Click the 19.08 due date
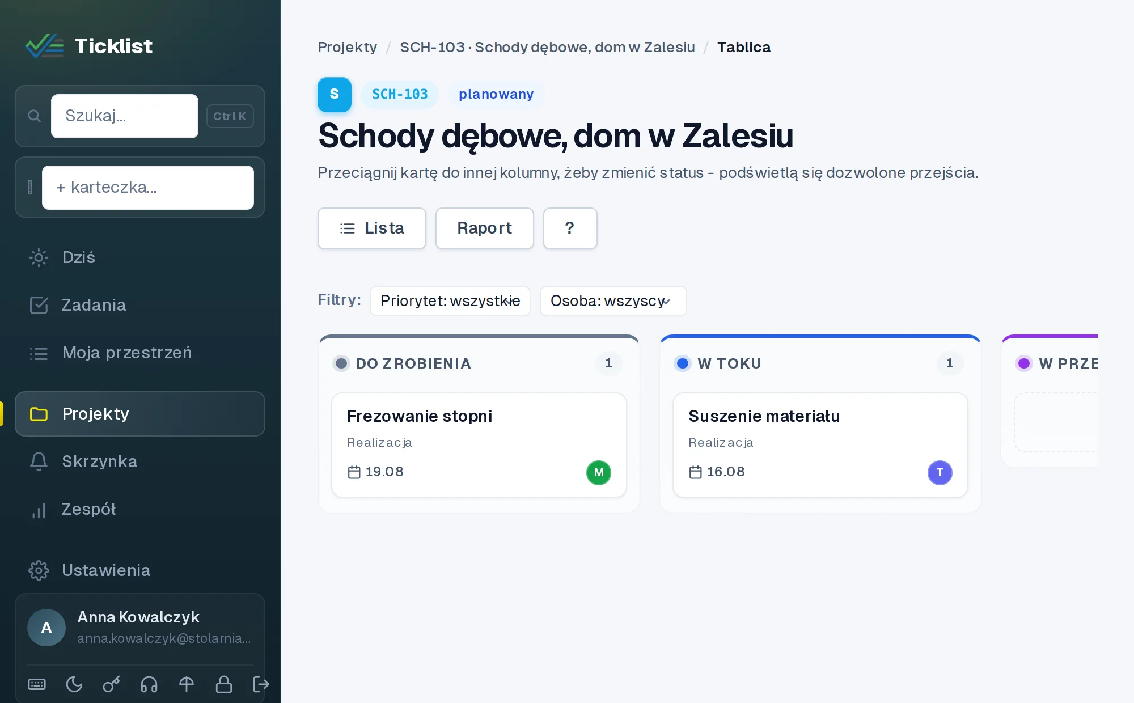Image resolution: width=1134 pixels, height=703 pixels. point(384,472)
